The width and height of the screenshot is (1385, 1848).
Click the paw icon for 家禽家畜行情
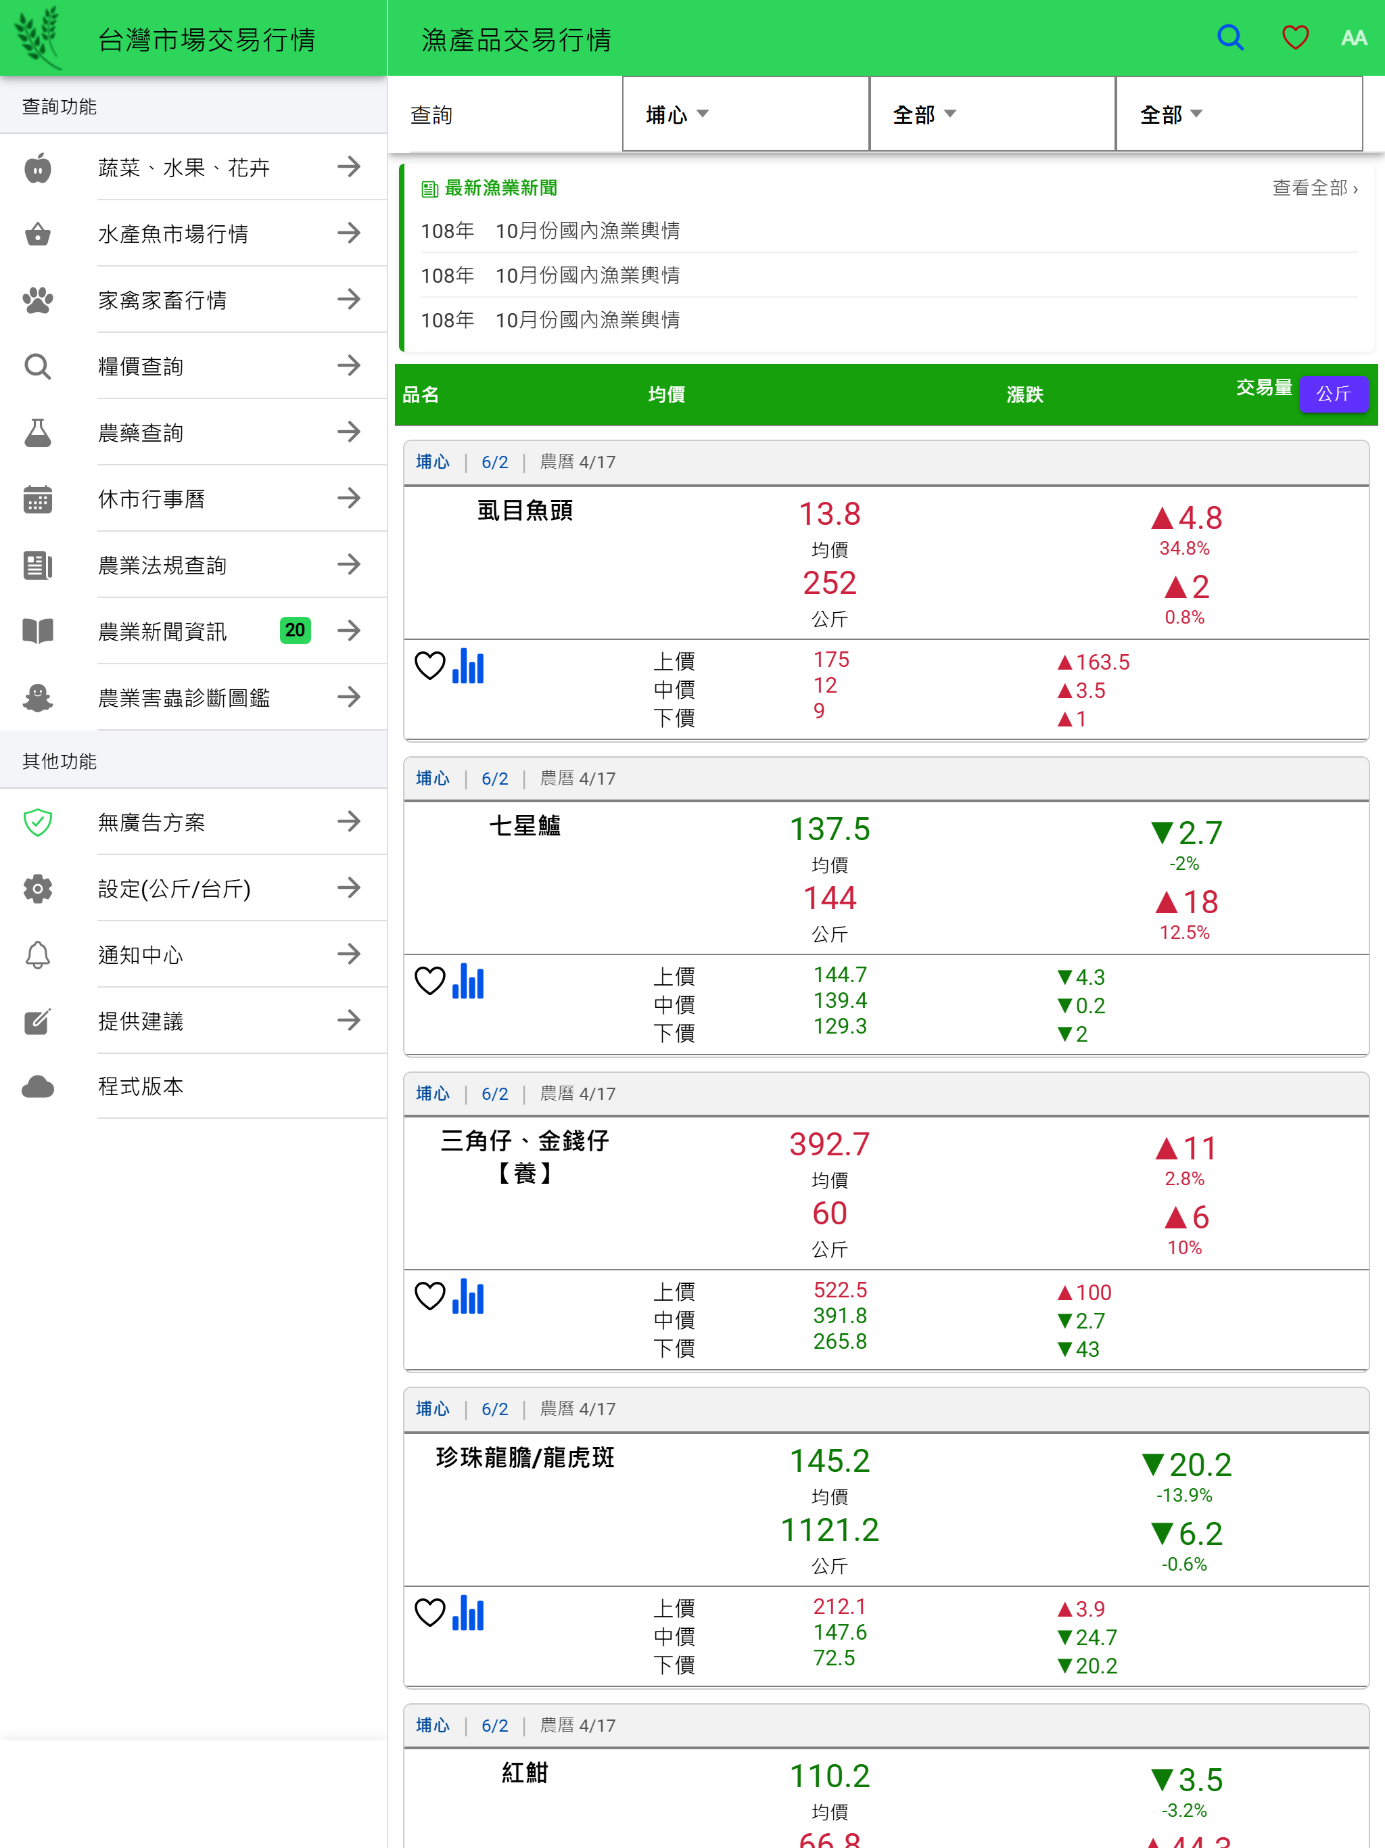38,300
